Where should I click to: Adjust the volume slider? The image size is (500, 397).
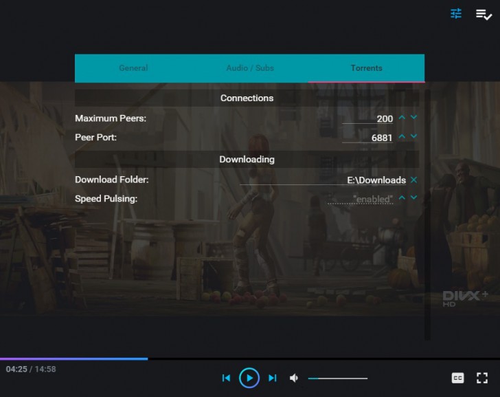click(x=338, y=378)
